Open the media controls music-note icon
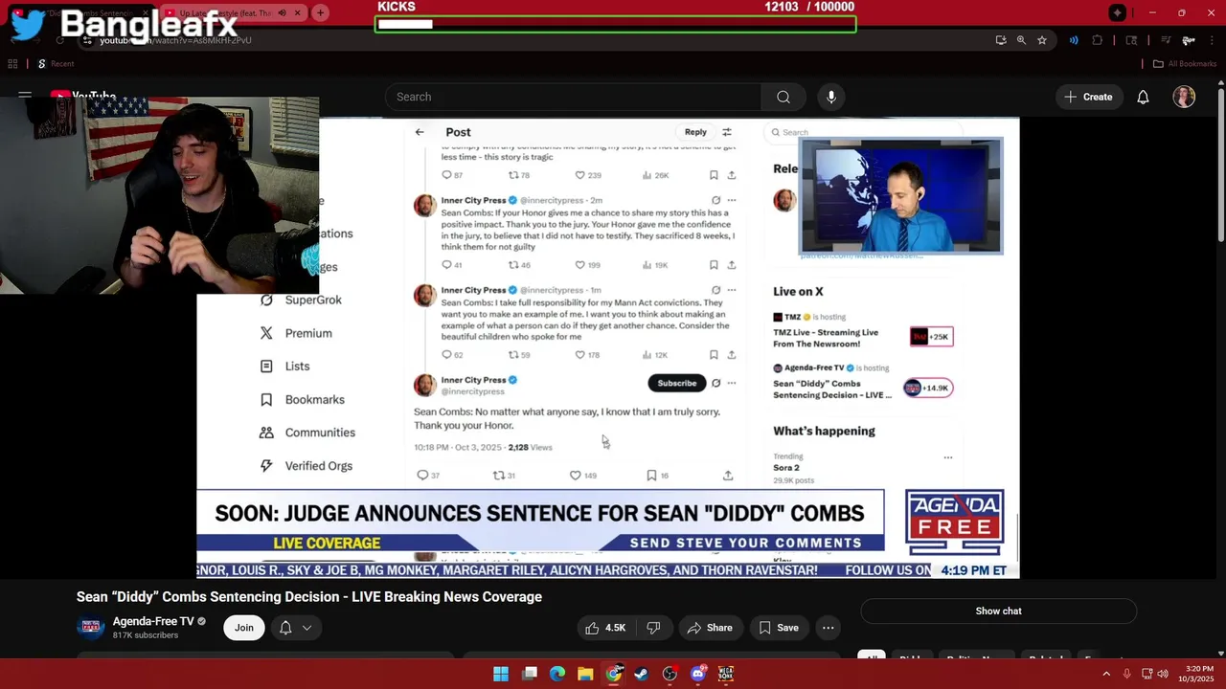Screen dimensions: 1226x689 [x=1166, y=40]
